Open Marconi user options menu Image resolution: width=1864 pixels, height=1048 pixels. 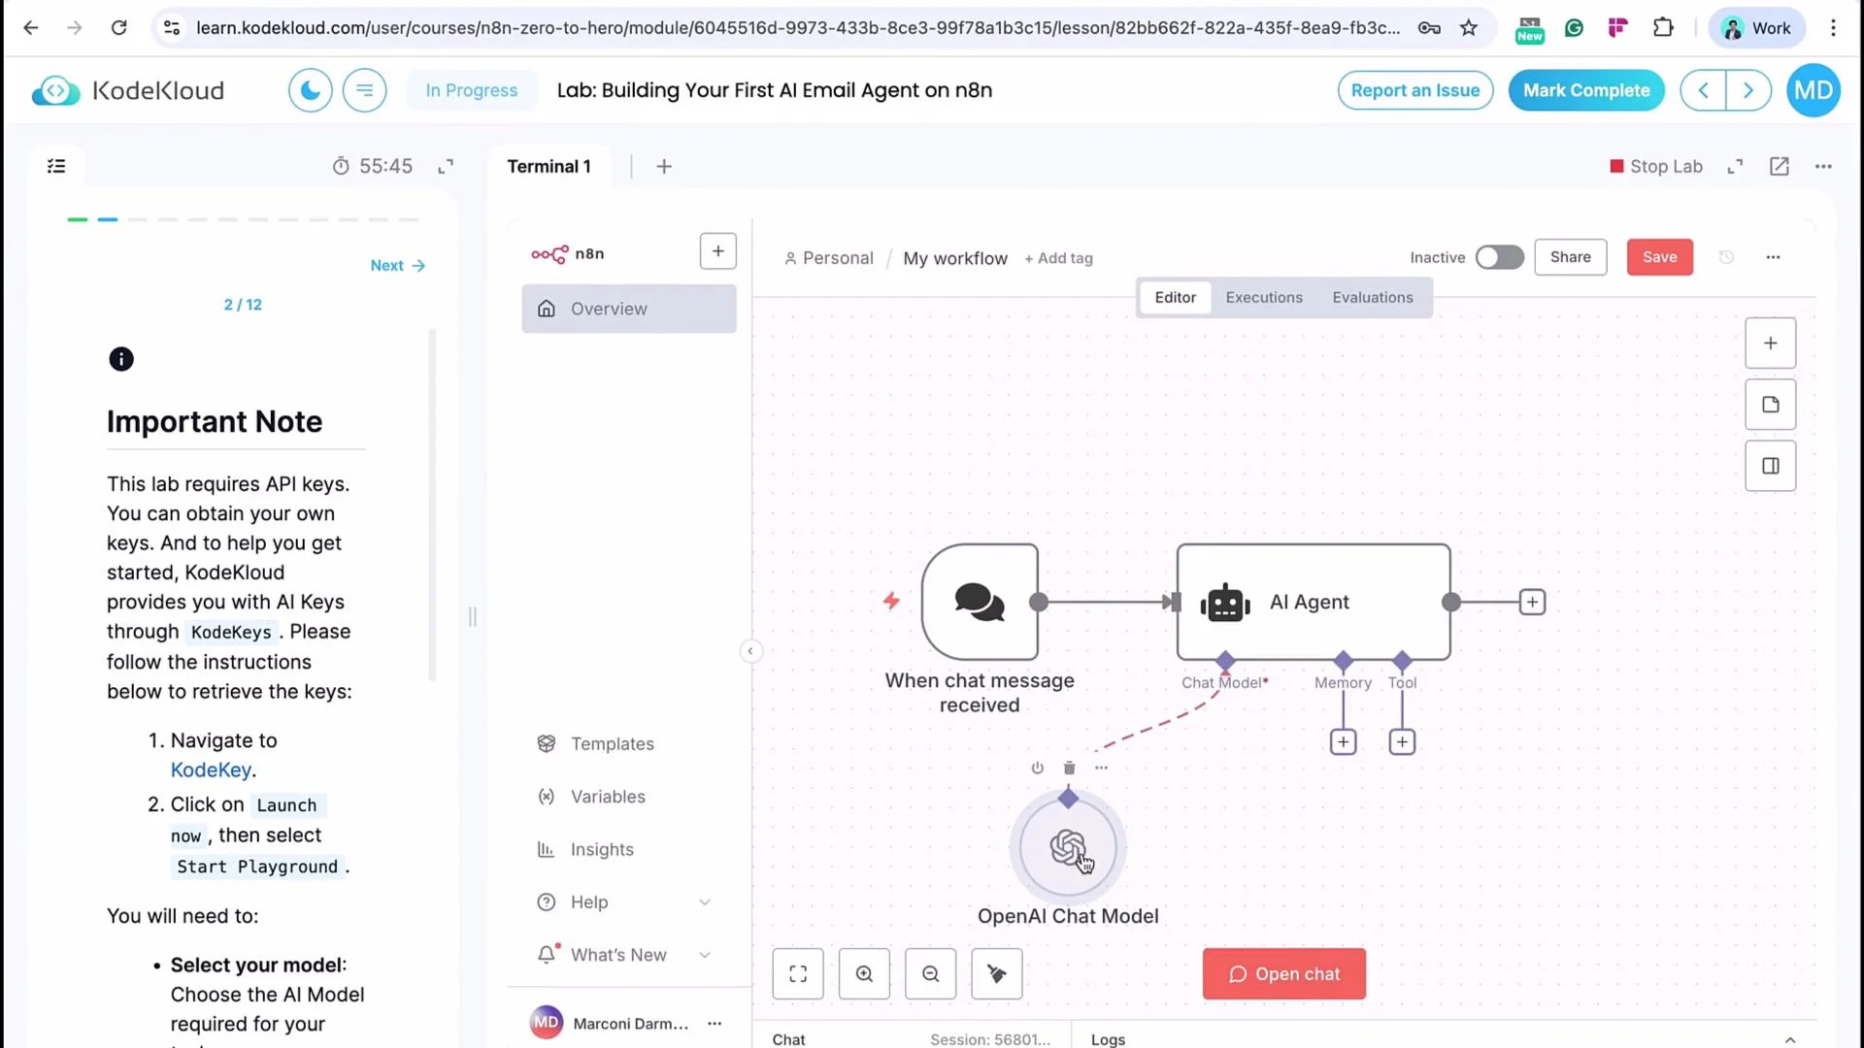tap(715, 1024)
